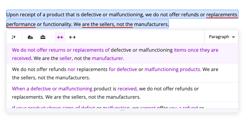Image resolution: width=249 pixels, height=120 pixels.
Task: Click the dropdown arrow next to Paragraph
Action: point(233,37)
